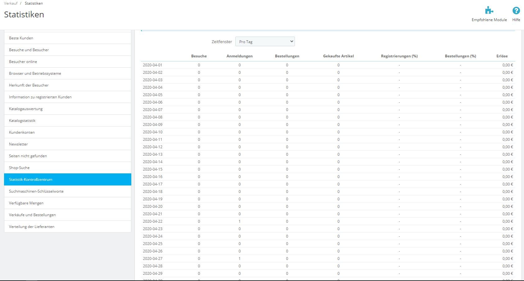524x281 pixels.
Task: Open Beste Kunden statistics
Action: click(x=68, y=38)
